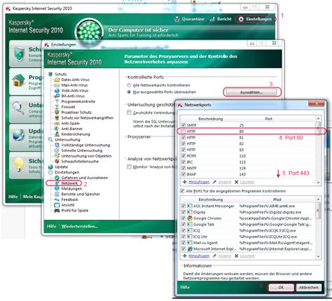Toggle IMAP port 143 checkbox
Image resolution: width=332 pixels, height=301 pixels.
(x=184, y=174)
